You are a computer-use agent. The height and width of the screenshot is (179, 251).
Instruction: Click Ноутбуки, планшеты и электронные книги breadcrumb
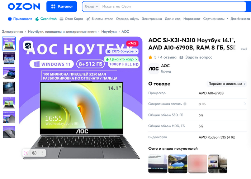click(62, 32)
